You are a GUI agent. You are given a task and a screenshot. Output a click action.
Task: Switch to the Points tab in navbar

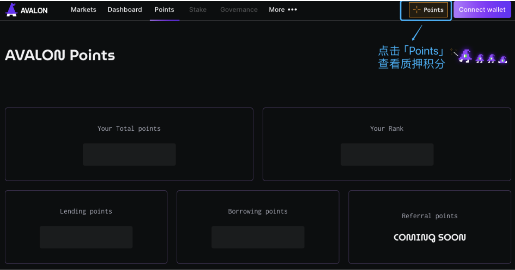pos(164,9)
